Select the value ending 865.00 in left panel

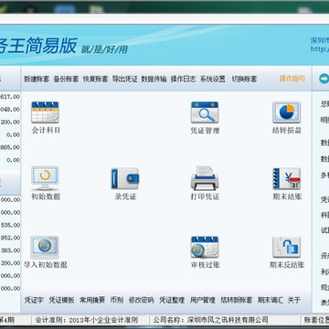click(10, 147)
